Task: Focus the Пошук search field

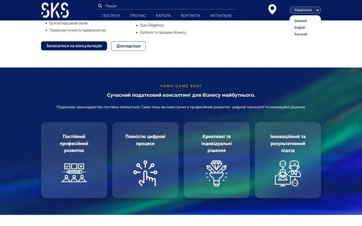Action: point(167,6)
